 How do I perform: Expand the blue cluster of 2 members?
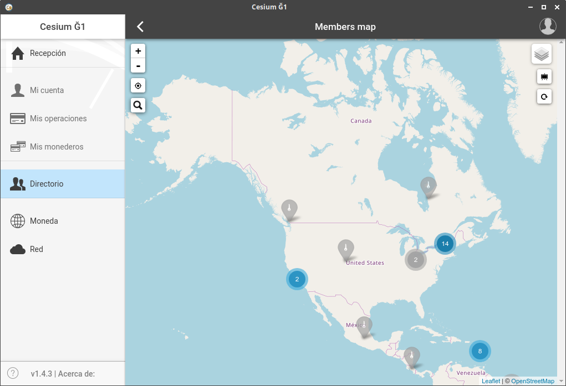(x=297, y=279)
